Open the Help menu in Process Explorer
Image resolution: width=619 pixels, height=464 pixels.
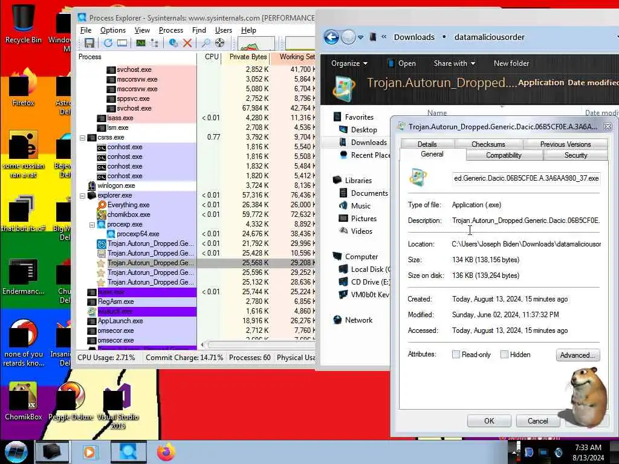(248, 30)
